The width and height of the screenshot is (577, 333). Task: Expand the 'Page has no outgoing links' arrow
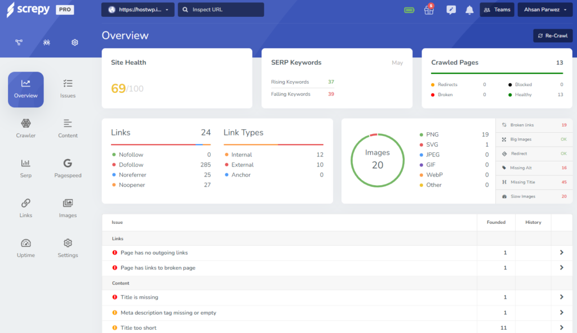pyautogui.click(x=561, y=253)
